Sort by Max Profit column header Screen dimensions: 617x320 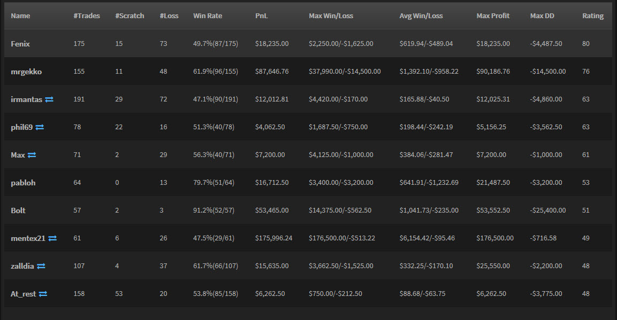pos(493,15)
